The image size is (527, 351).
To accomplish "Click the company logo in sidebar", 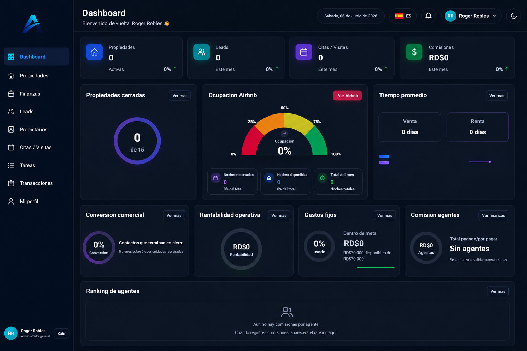I will click(x=33, y=24).
